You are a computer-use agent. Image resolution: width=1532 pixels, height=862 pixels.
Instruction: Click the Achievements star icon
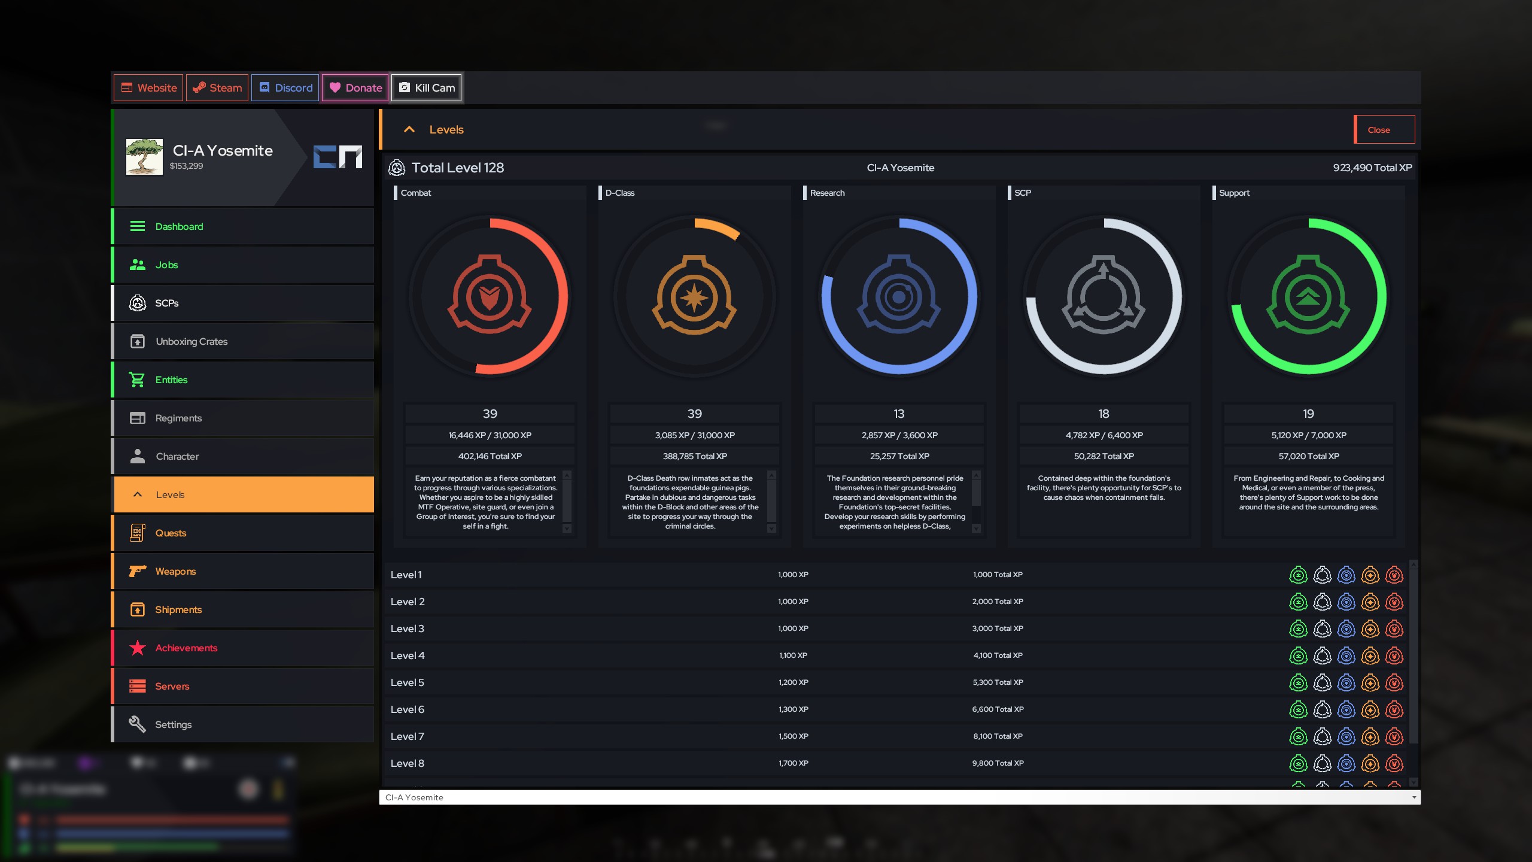pyautogui.click(x=137, y=648)
